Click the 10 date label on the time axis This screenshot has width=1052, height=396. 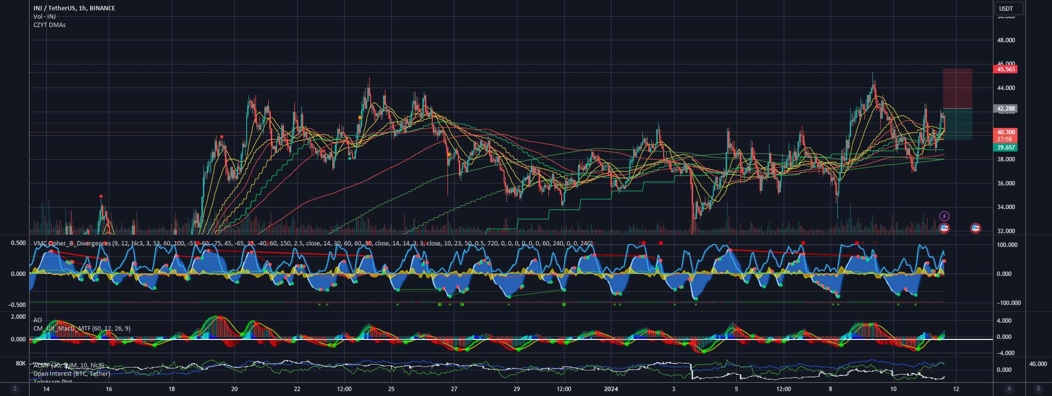point(893,389)
